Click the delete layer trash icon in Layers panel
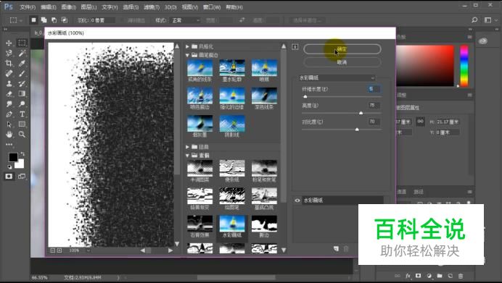Screen dimensions: 502x283 click(x=461, y=276)
